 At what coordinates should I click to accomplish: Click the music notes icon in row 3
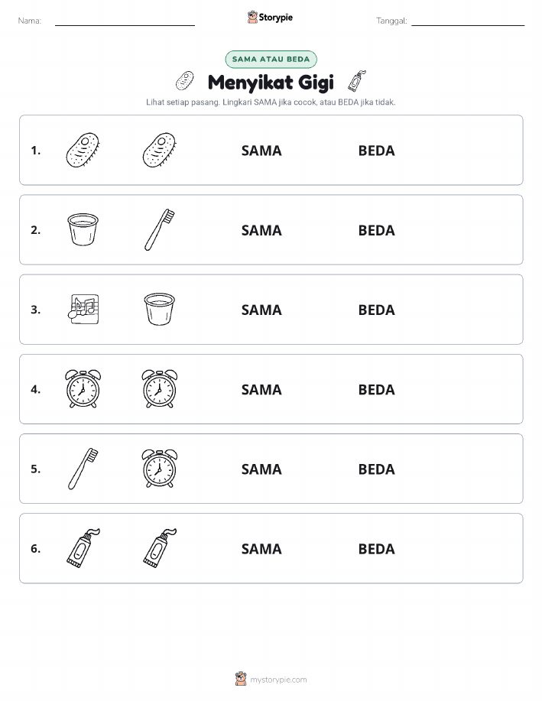(83, 309)
